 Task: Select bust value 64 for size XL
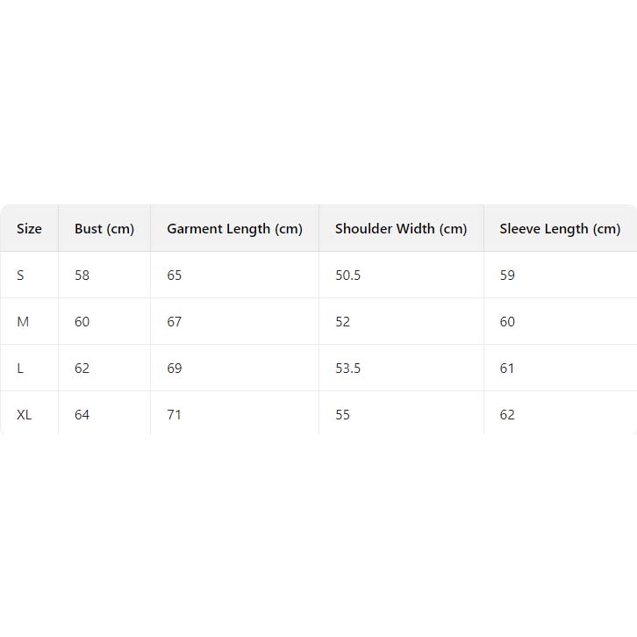coord(82,415)
